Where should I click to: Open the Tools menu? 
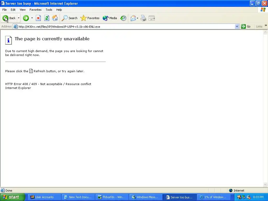click(x=49, y=10)
